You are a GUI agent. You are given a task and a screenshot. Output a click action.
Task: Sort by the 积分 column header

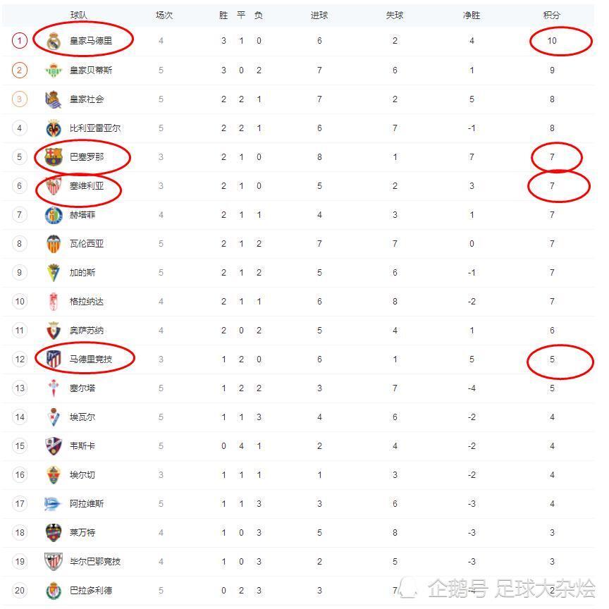pyautogui.click(x=552, y=16)
